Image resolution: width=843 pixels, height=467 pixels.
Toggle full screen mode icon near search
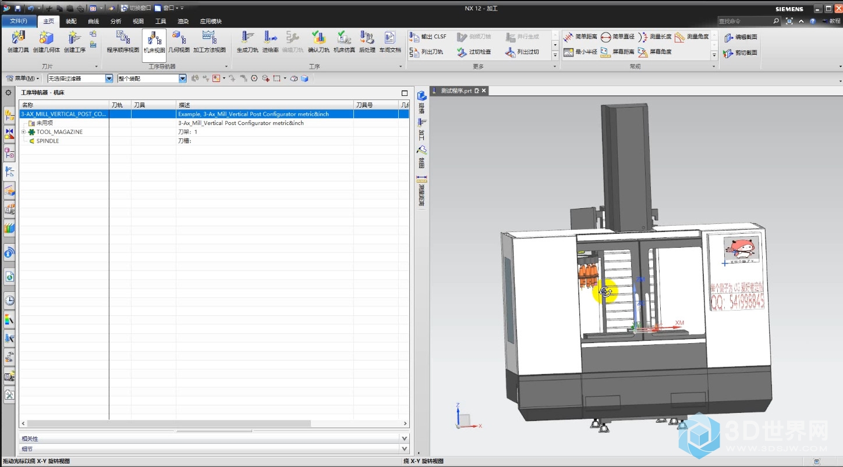coord(789,21)
